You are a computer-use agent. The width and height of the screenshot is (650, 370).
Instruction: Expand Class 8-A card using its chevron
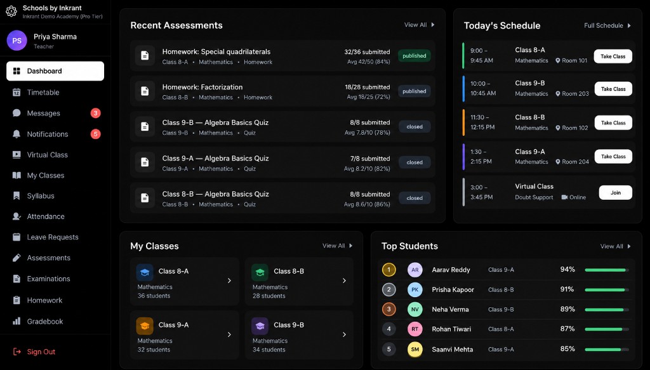[x=229, y=281]
